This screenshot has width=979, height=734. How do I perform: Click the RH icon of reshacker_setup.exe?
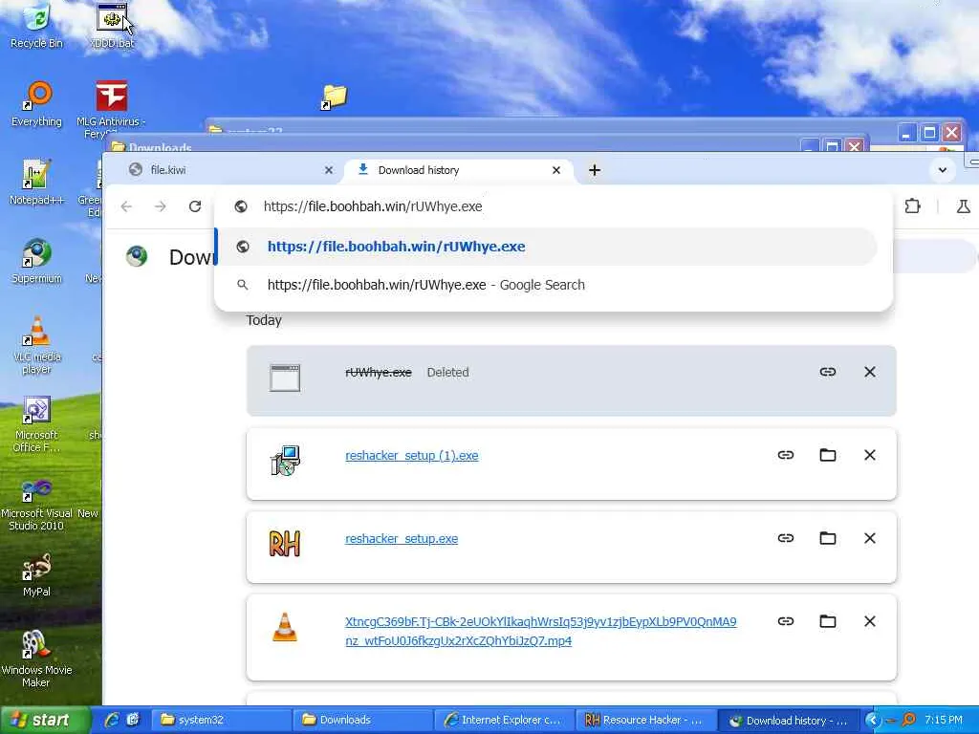pos(285,544)
